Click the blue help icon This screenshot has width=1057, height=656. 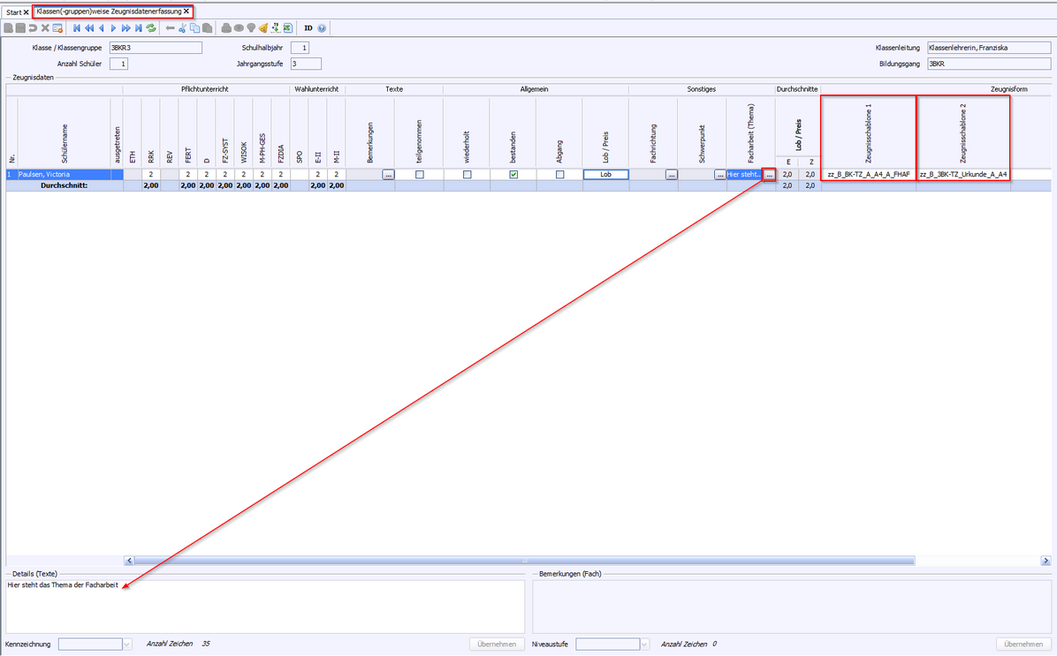(322, 28)
